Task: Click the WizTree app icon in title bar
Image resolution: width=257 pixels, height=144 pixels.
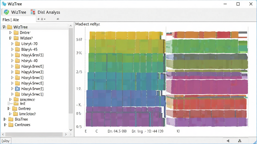Action: coord(4,4)
